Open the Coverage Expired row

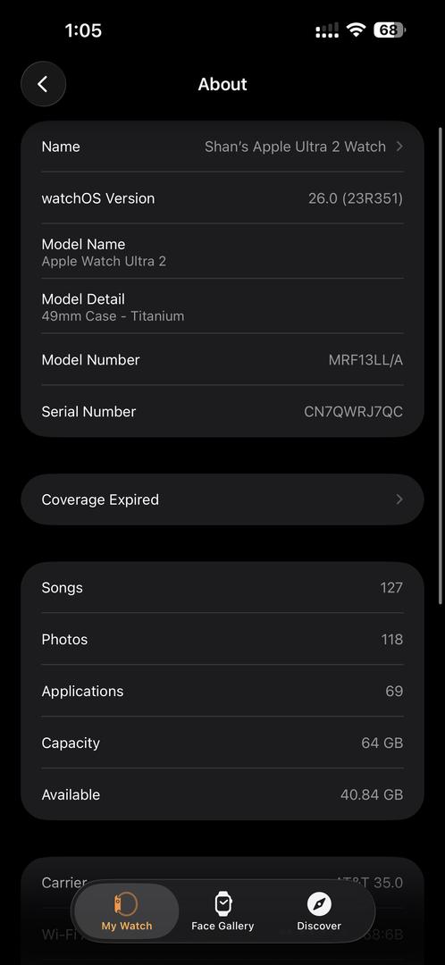pos(222,499)
